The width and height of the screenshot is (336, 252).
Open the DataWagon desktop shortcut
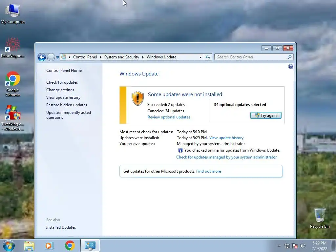[13, 48]
